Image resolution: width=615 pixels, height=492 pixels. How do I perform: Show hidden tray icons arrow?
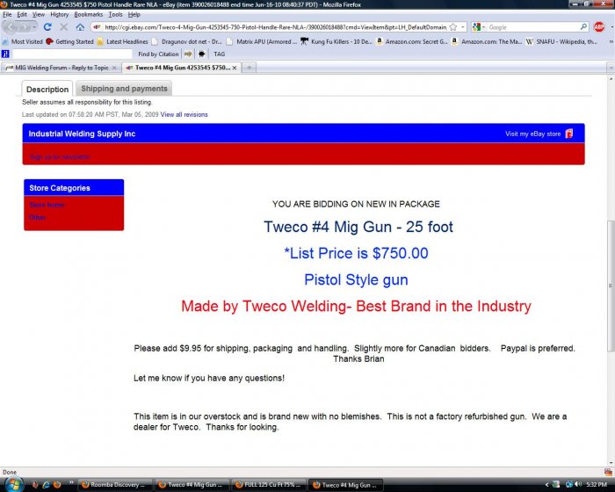tap(546, 485)
